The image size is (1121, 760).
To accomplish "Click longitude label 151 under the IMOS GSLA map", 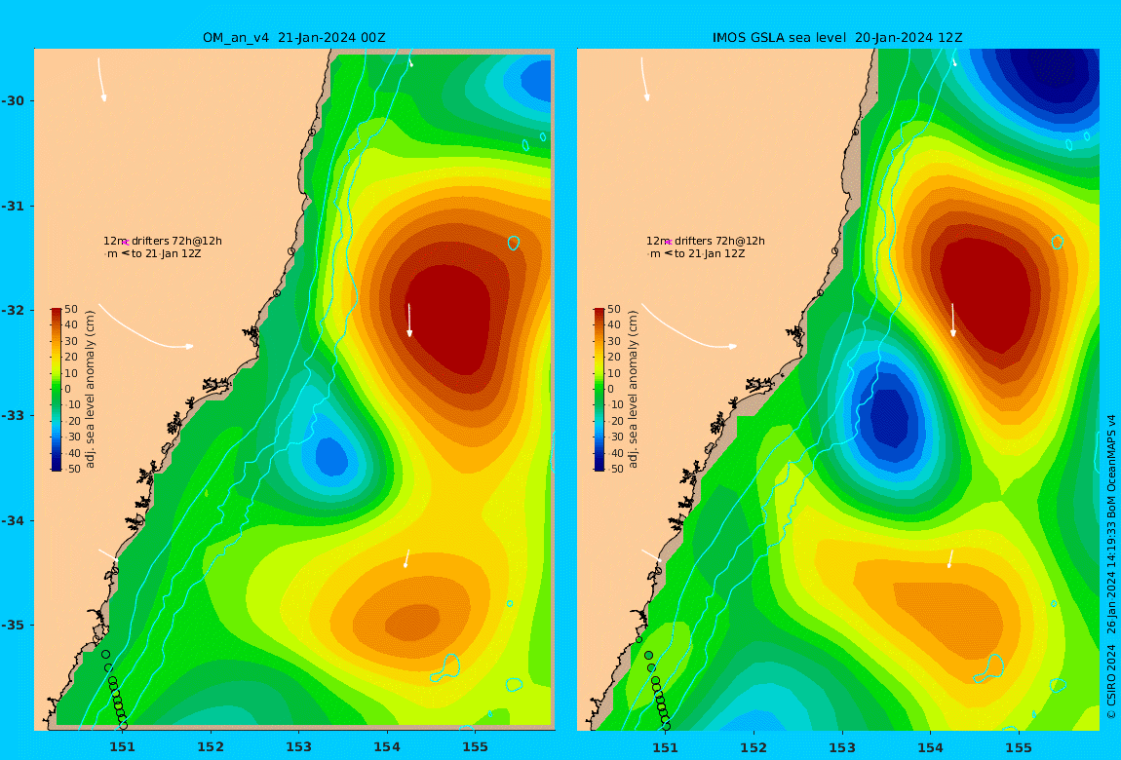I will click(666, 747).
